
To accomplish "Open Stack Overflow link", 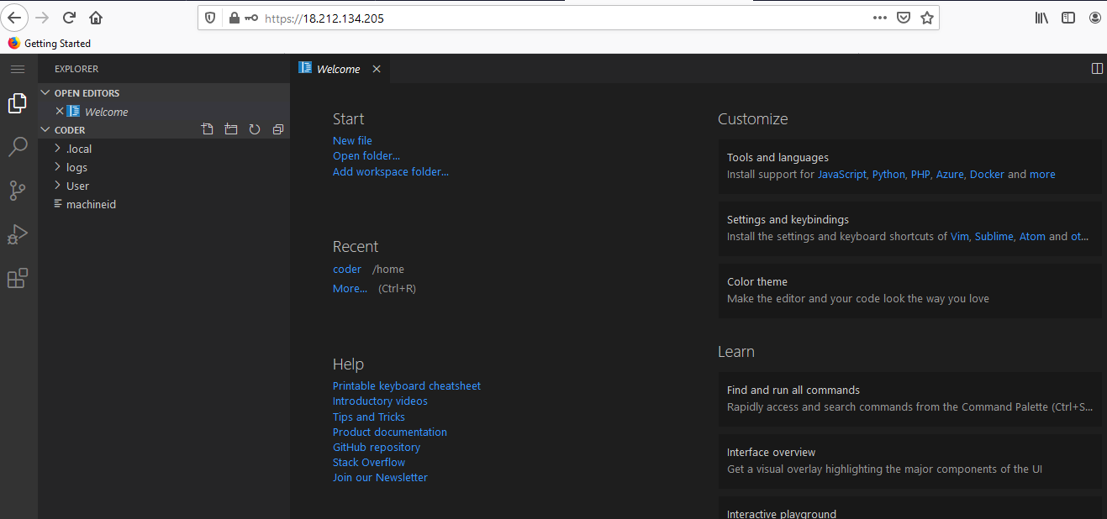I will click(x=369, y=462).
